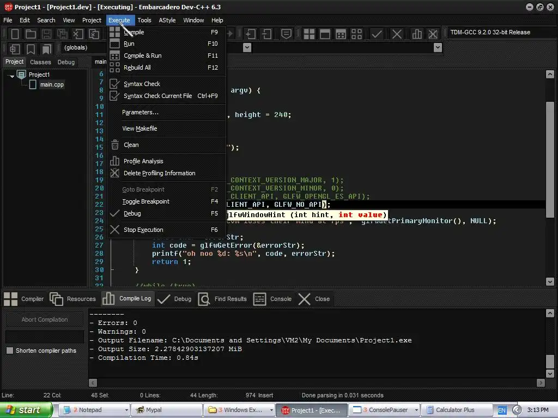Click the Windows start button
The height and width of the screenshot is (418, 558).
tap(26, 410)
